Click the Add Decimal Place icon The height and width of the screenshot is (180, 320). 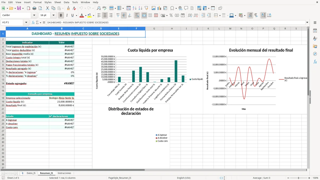(x=190, y=15)
